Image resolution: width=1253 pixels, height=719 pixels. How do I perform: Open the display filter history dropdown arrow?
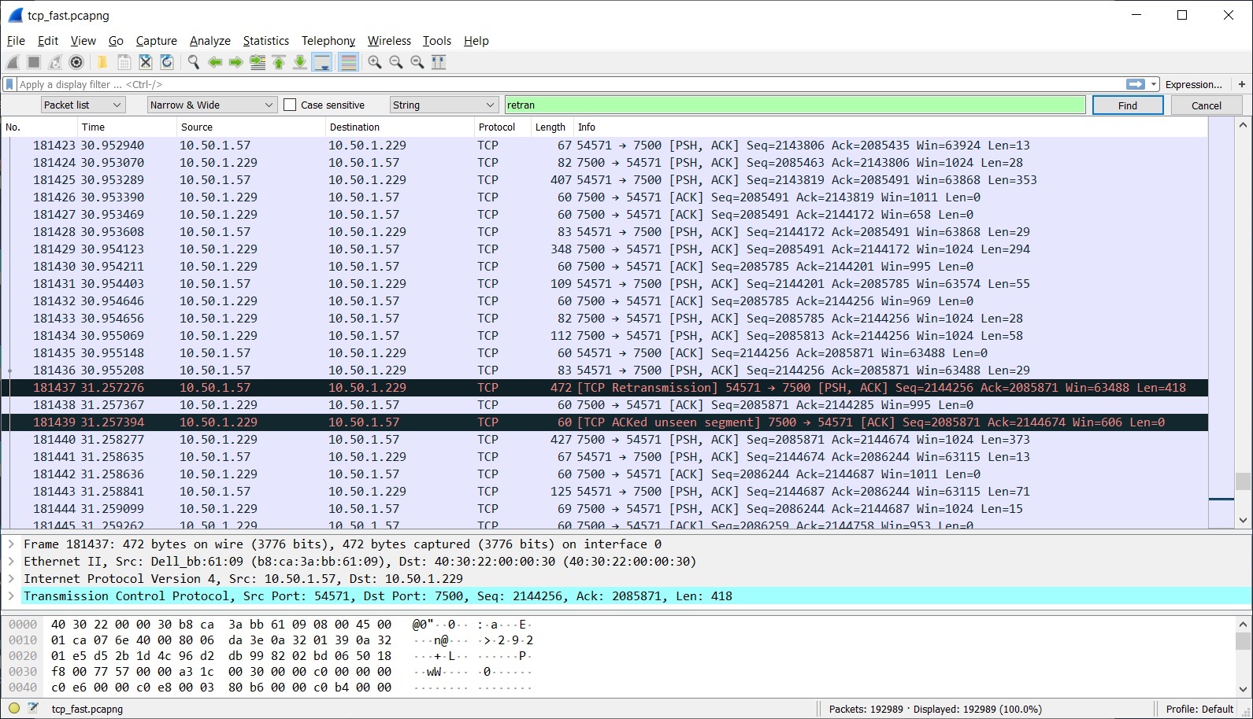1154,84
